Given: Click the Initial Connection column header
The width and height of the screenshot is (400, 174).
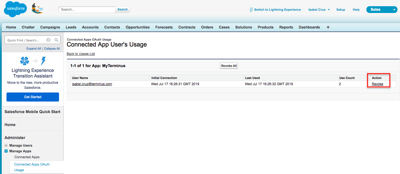Looking at the screenshot, I should 164,78.
